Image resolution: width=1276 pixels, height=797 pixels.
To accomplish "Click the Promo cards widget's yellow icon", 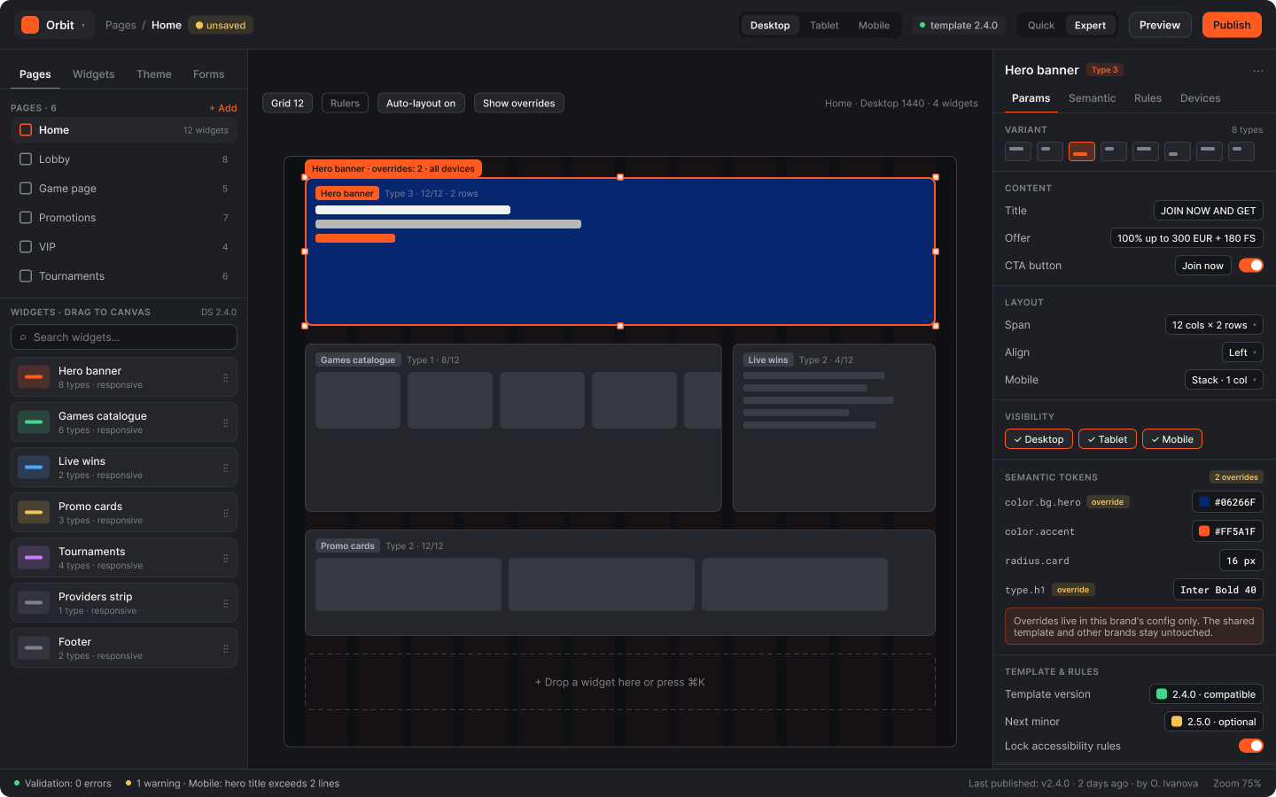I will click(x=34, y=513).
